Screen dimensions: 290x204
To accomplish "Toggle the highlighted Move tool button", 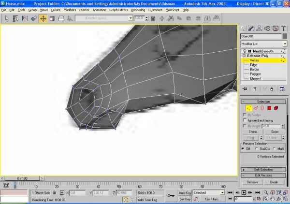I will coord(43,18).
